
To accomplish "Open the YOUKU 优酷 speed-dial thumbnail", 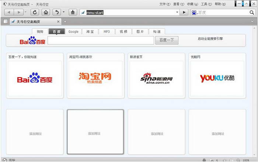I will coord(217,79).
